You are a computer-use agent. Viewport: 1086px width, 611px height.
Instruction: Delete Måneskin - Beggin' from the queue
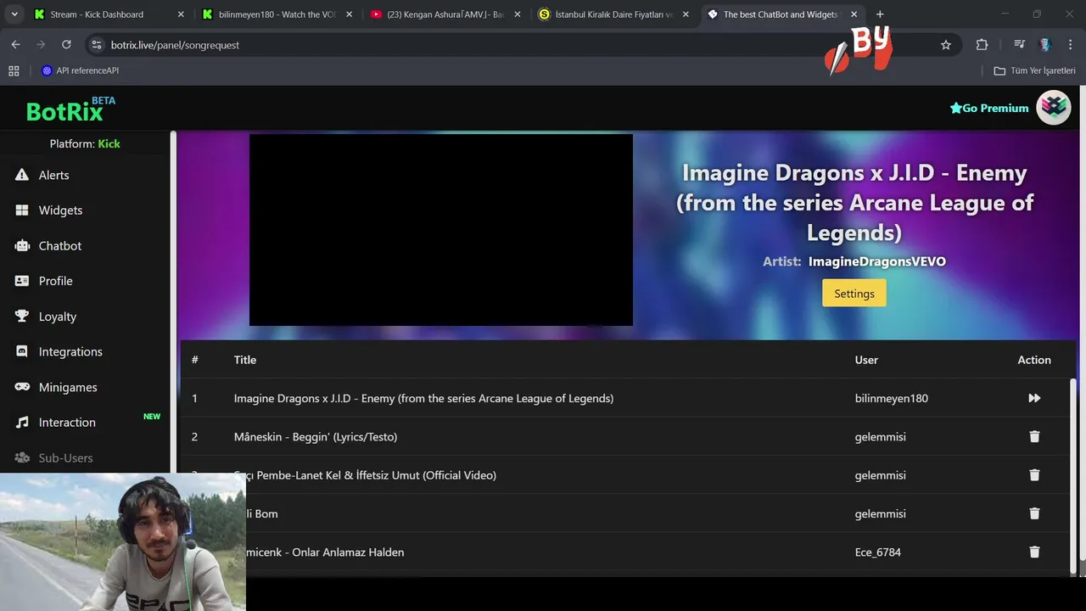click(1034, 436)
